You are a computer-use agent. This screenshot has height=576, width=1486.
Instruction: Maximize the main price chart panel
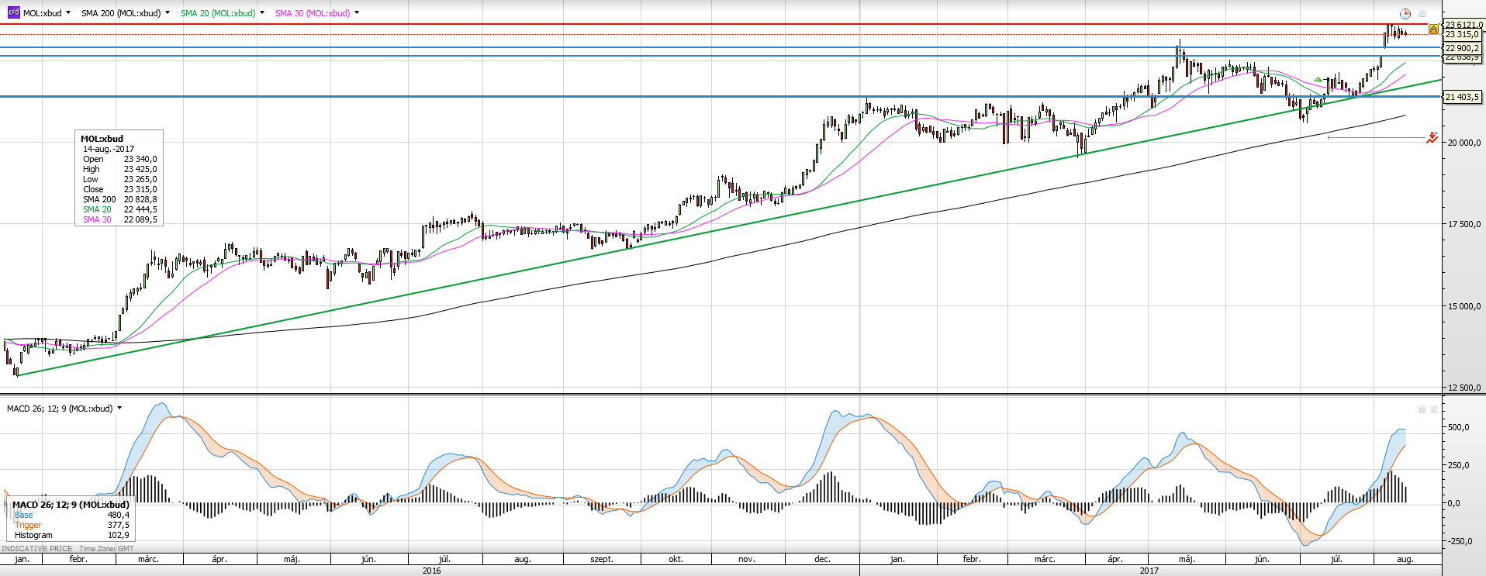(1422, 14)
